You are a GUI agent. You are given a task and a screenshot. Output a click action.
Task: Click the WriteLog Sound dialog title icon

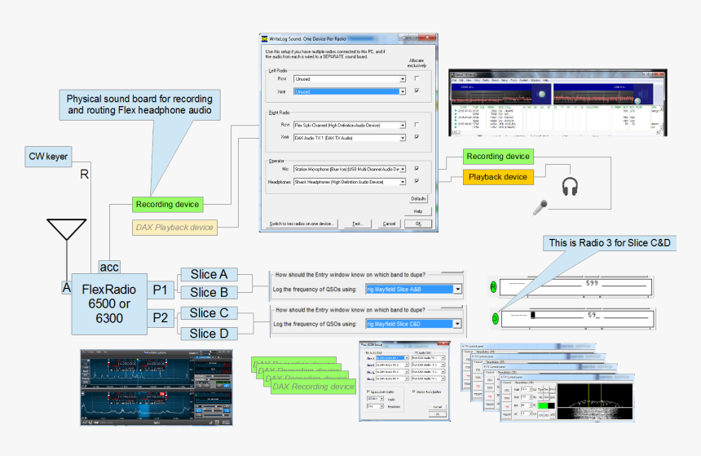coord(265,39)
